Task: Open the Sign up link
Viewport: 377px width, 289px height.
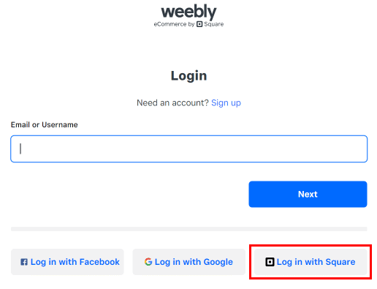Action: tap(226, 103)
